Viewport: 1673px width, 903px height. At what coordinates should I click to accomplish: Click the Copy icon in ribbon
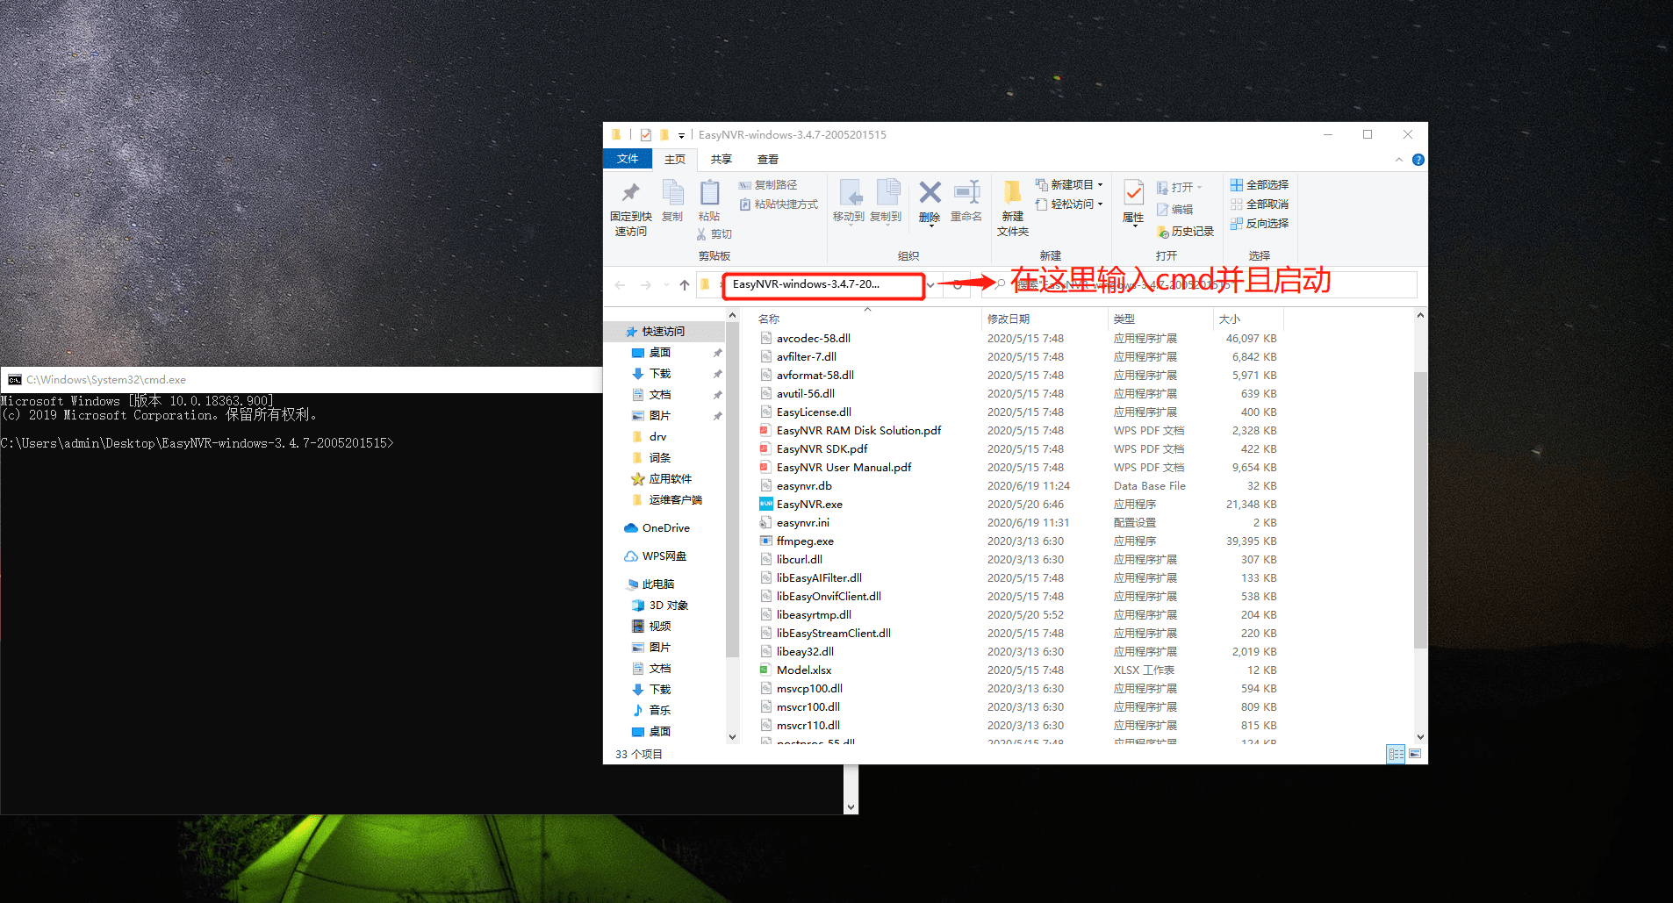[672, 192]
